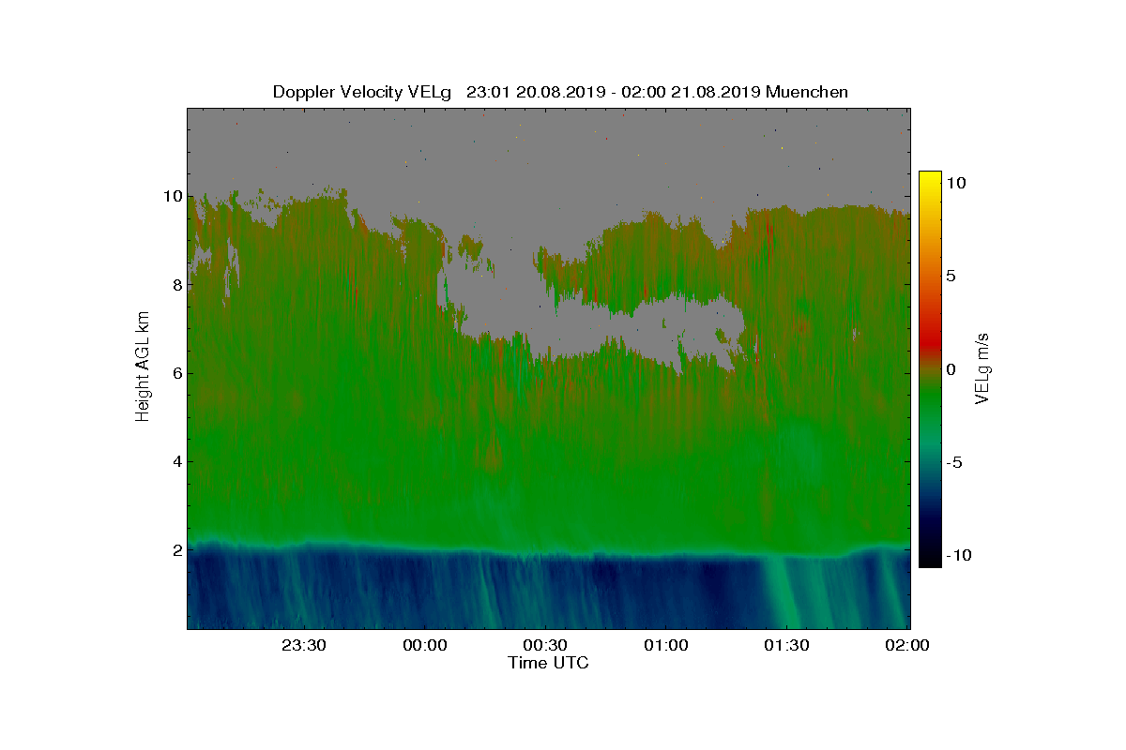Click the '23:30' time tick label
Image resolution: width=1126 pixels, height=750 pixels.
click(304, 645)
